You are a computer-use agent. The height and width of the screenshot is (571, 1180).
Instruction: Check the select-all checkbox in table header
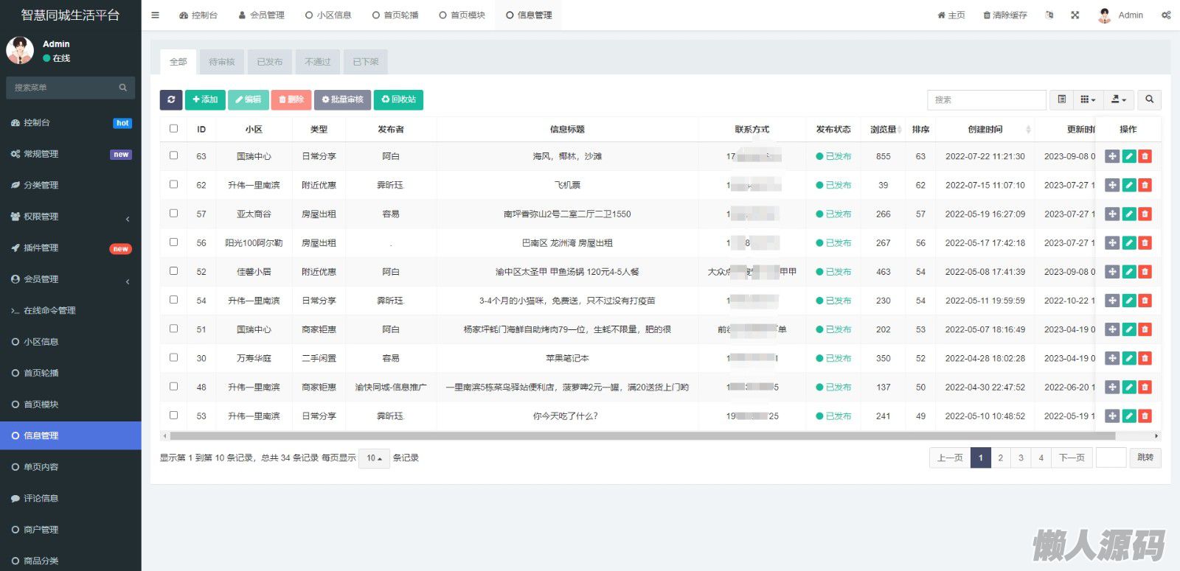click(174, 128)
